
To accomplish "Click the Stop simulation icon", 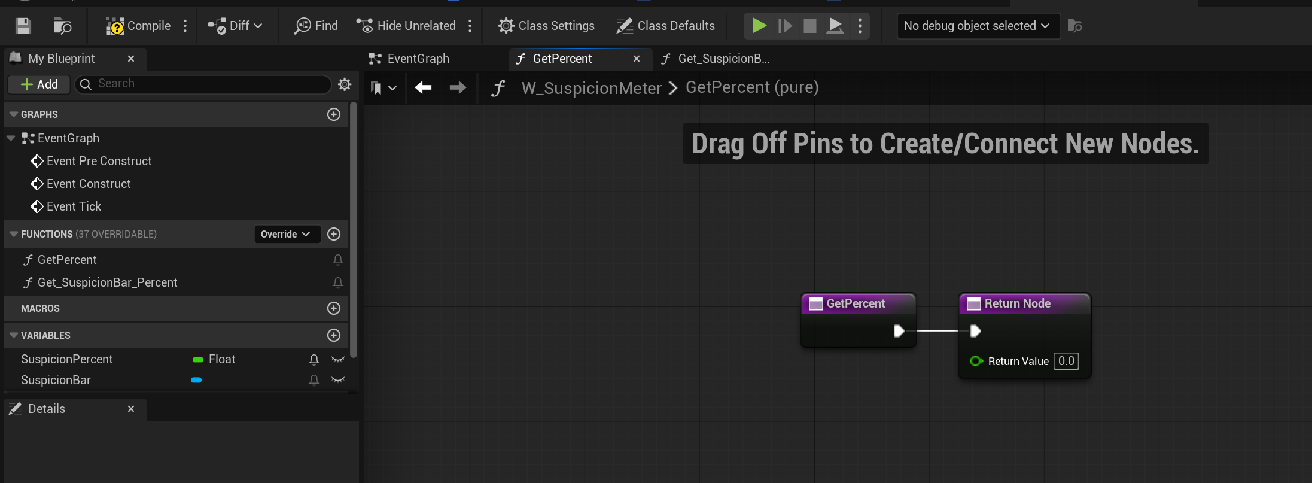I will [809, 26].
